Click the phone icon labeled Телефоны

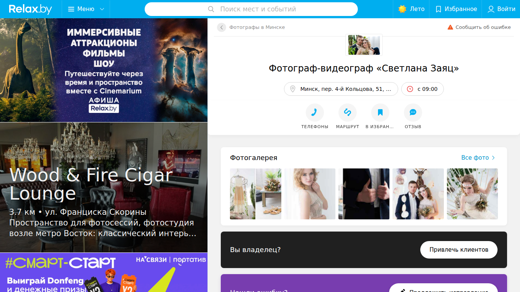(314, 113)
